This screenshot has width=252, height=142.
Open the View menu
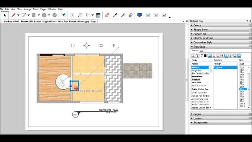point(13,9)
